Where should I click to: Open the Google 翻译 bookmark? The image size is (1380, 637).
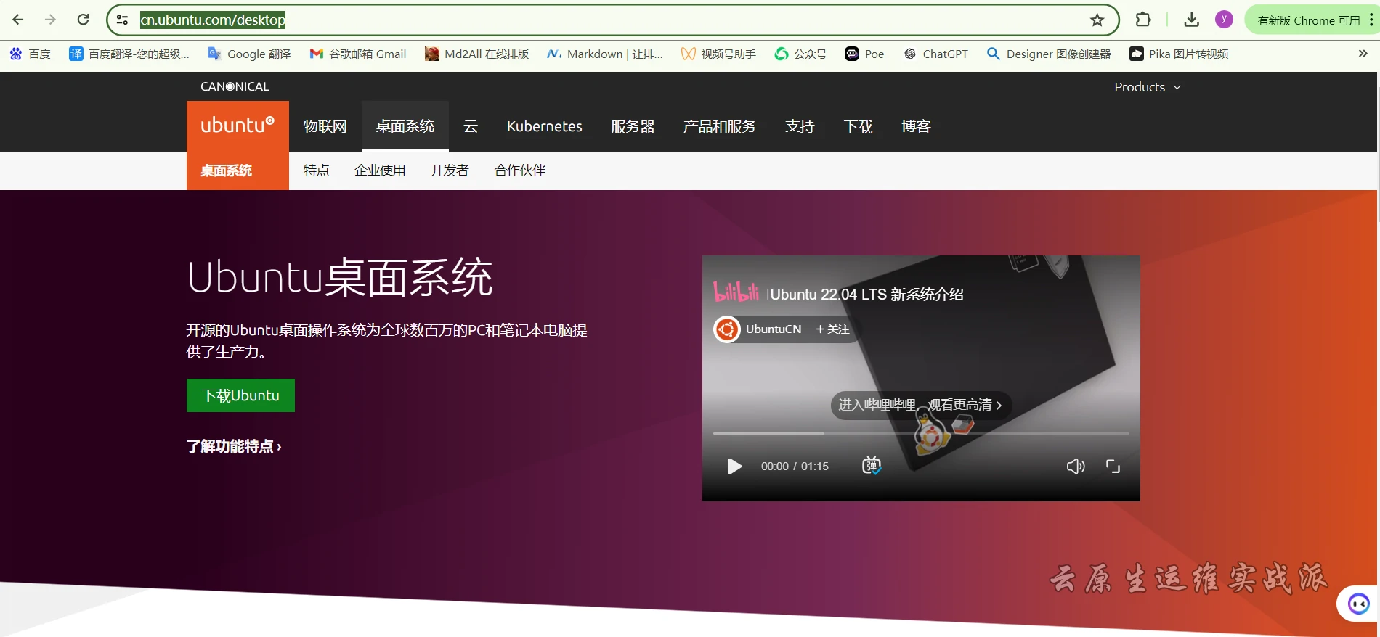click(249, 54)
